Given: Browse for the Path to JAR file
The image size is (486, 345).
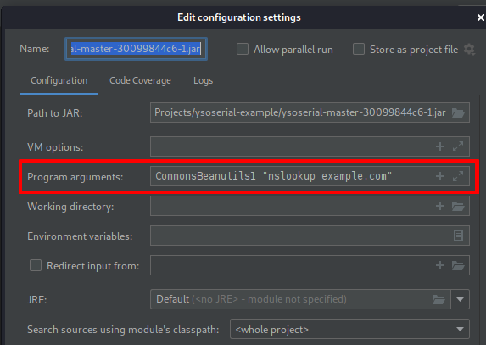Looking at the screenshot, I should 458,112.
